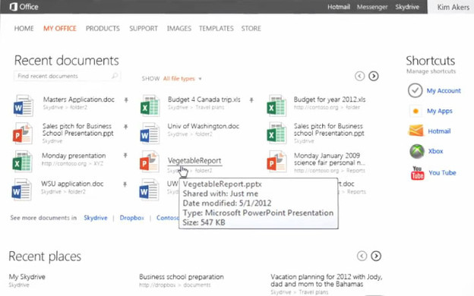
Task: Open Budget for year 2012.xls file name
Action: click(x=330, y=99)
